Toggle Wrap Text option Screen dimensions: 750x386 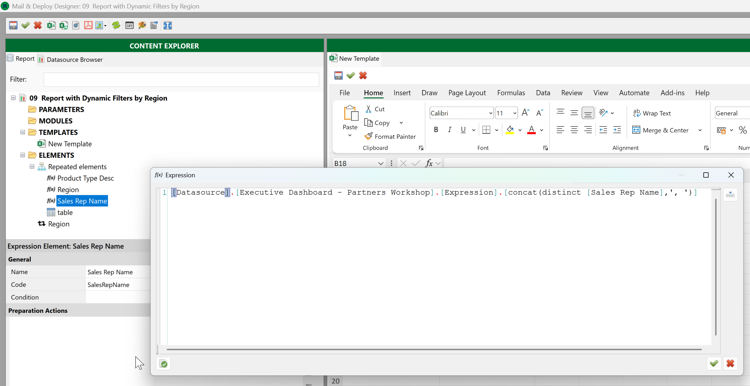(x=652, y=113)
